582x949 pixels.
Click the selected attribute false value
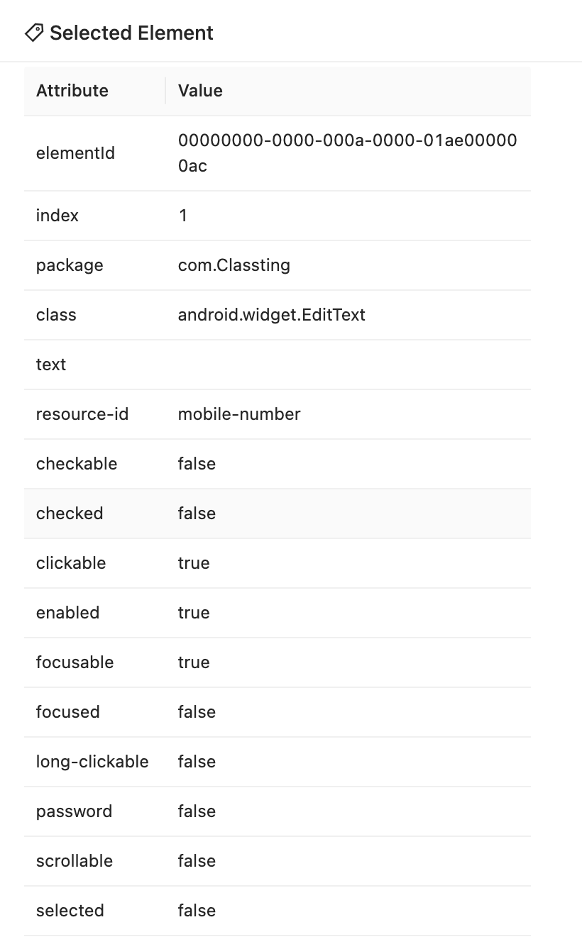tap(197, 911)
